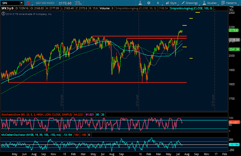Open the flask tool in the chart toolbar
This screenshot has height=156, width=241.
140,3
